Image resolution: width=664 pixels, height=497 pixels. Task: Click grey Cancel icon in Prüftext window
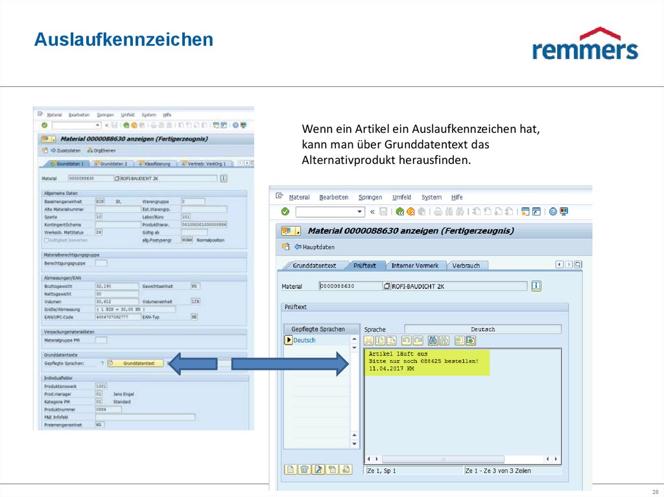pos(421,211)
